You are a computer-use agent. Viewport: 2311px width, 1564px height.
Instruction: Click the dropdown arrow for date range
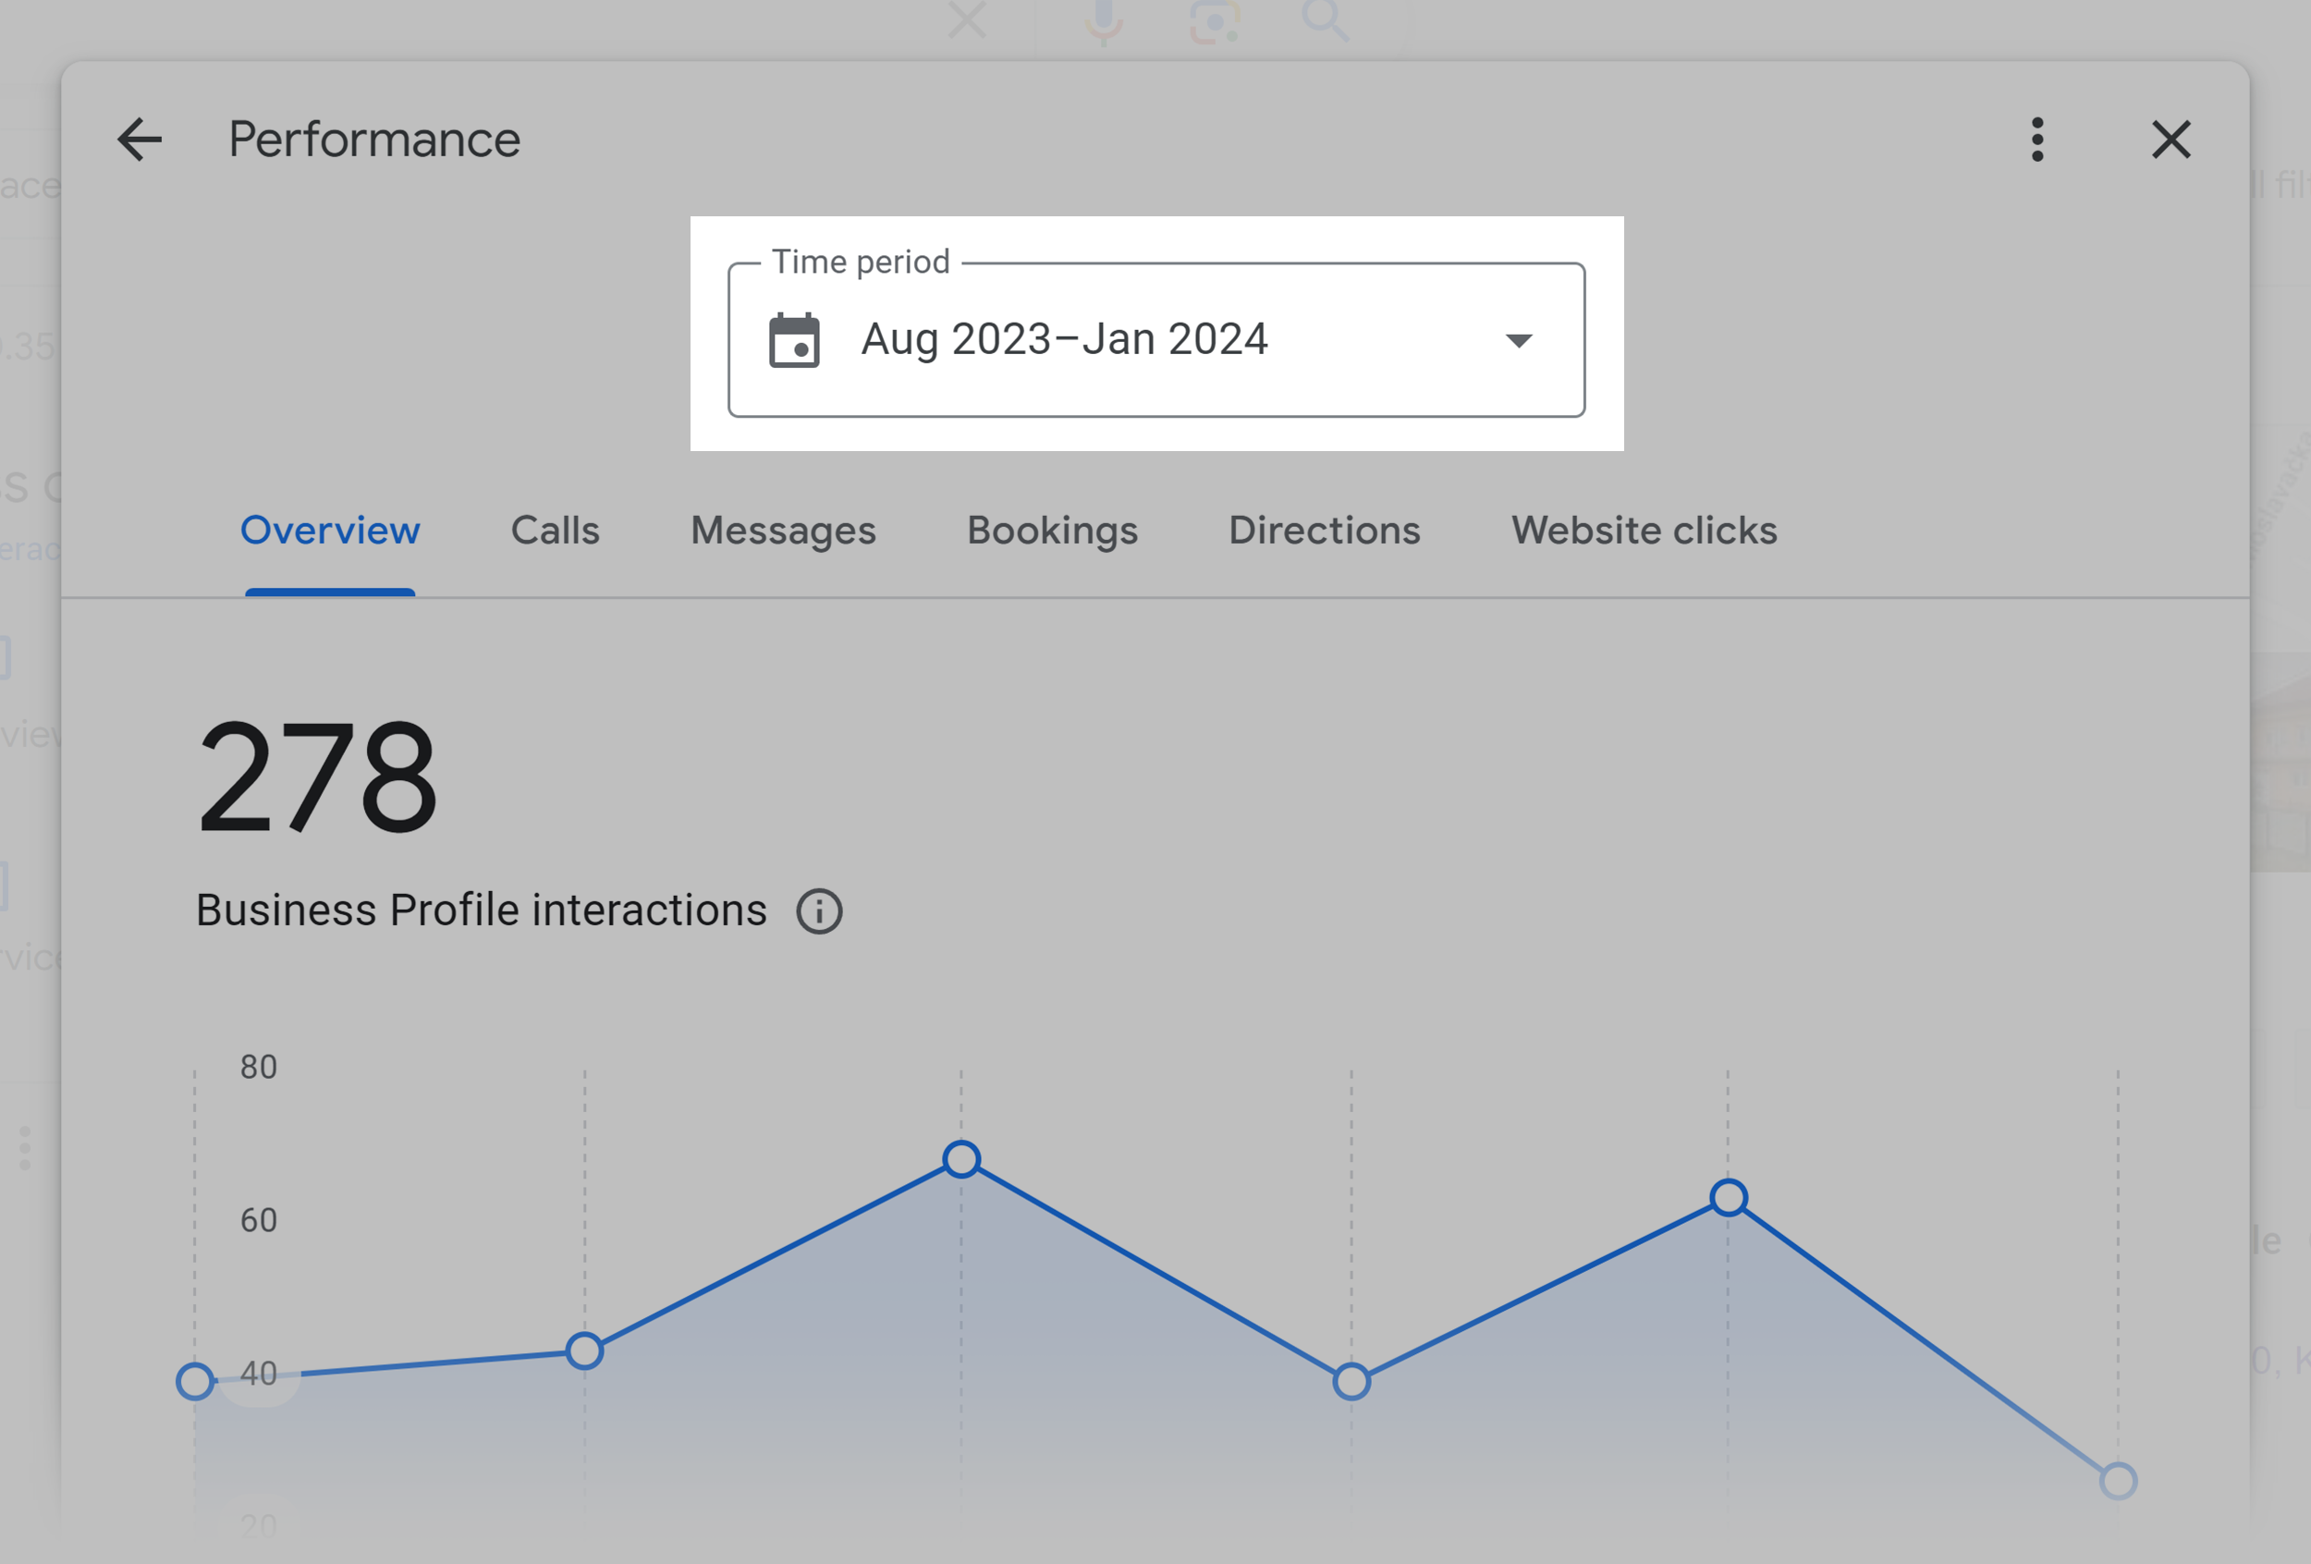pyautogui.click(x=1517, y=338)
